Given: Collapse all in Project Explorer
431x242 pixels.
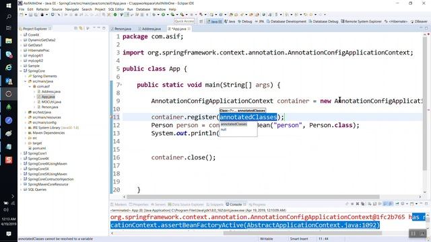Looking at the screenshot, I should pos(76,28).
